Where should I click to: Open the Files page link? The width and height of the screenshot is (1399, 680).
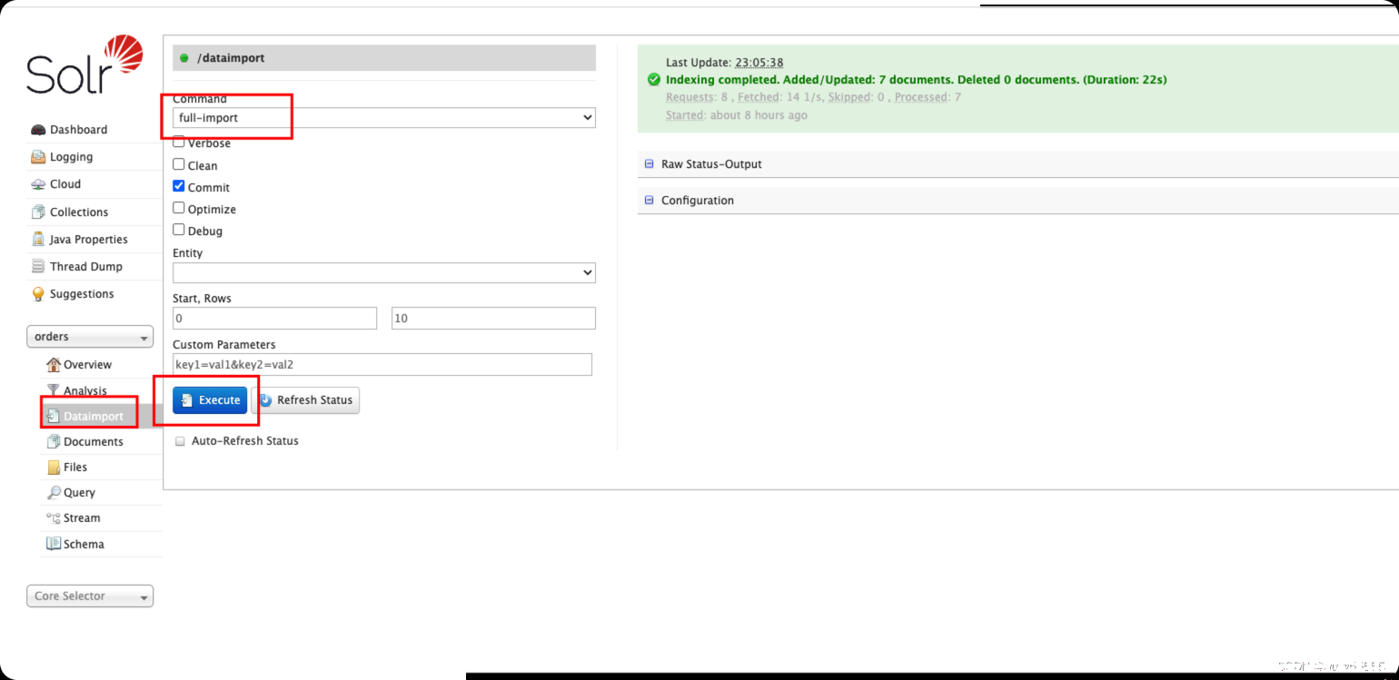[x=75, y=467]
